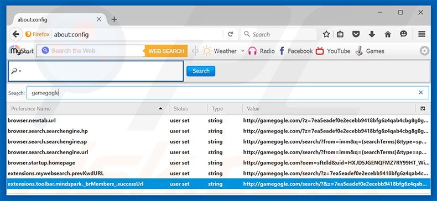Click the browser Back arrow button
The height and width of the screenshot is (201, 437).
point(16,34)
